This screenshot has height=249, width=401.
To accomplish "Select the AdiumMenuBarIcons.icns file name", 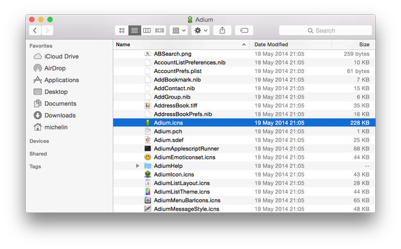I will 187,200.
